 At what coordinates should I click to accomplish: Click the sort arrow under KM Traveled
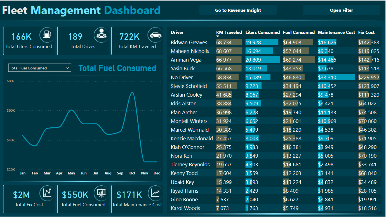point(218,36)
